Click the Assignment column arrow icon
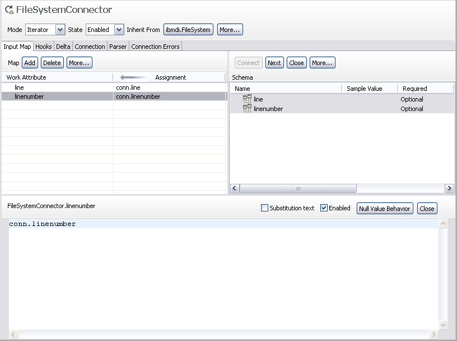Viewport: 457px width, 341px height. click(134, 77)
